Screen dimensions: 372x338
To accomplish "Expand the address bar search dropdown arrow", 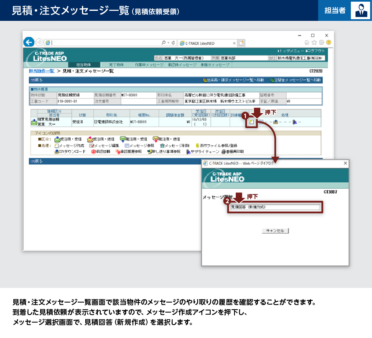I will (x=168, y=43).
